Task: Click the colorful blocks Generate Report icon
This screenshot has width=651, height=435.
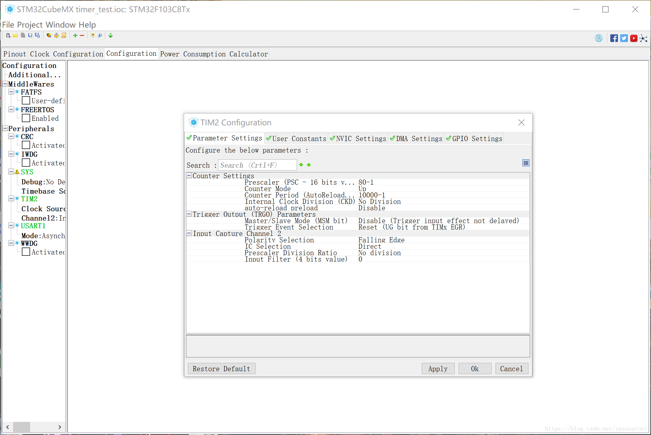Action: tap(49, 36)
